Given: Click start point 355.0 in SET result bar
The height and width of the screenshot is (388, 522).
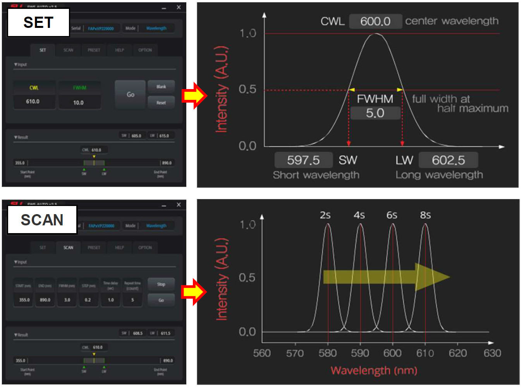Looking at the screenshot, I should point(20,163).
